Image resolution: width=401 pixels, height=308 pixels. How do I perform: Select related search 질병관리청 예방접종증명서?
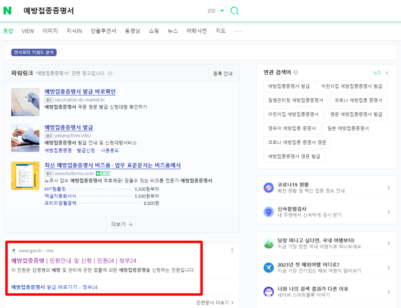tap(296, 100)
